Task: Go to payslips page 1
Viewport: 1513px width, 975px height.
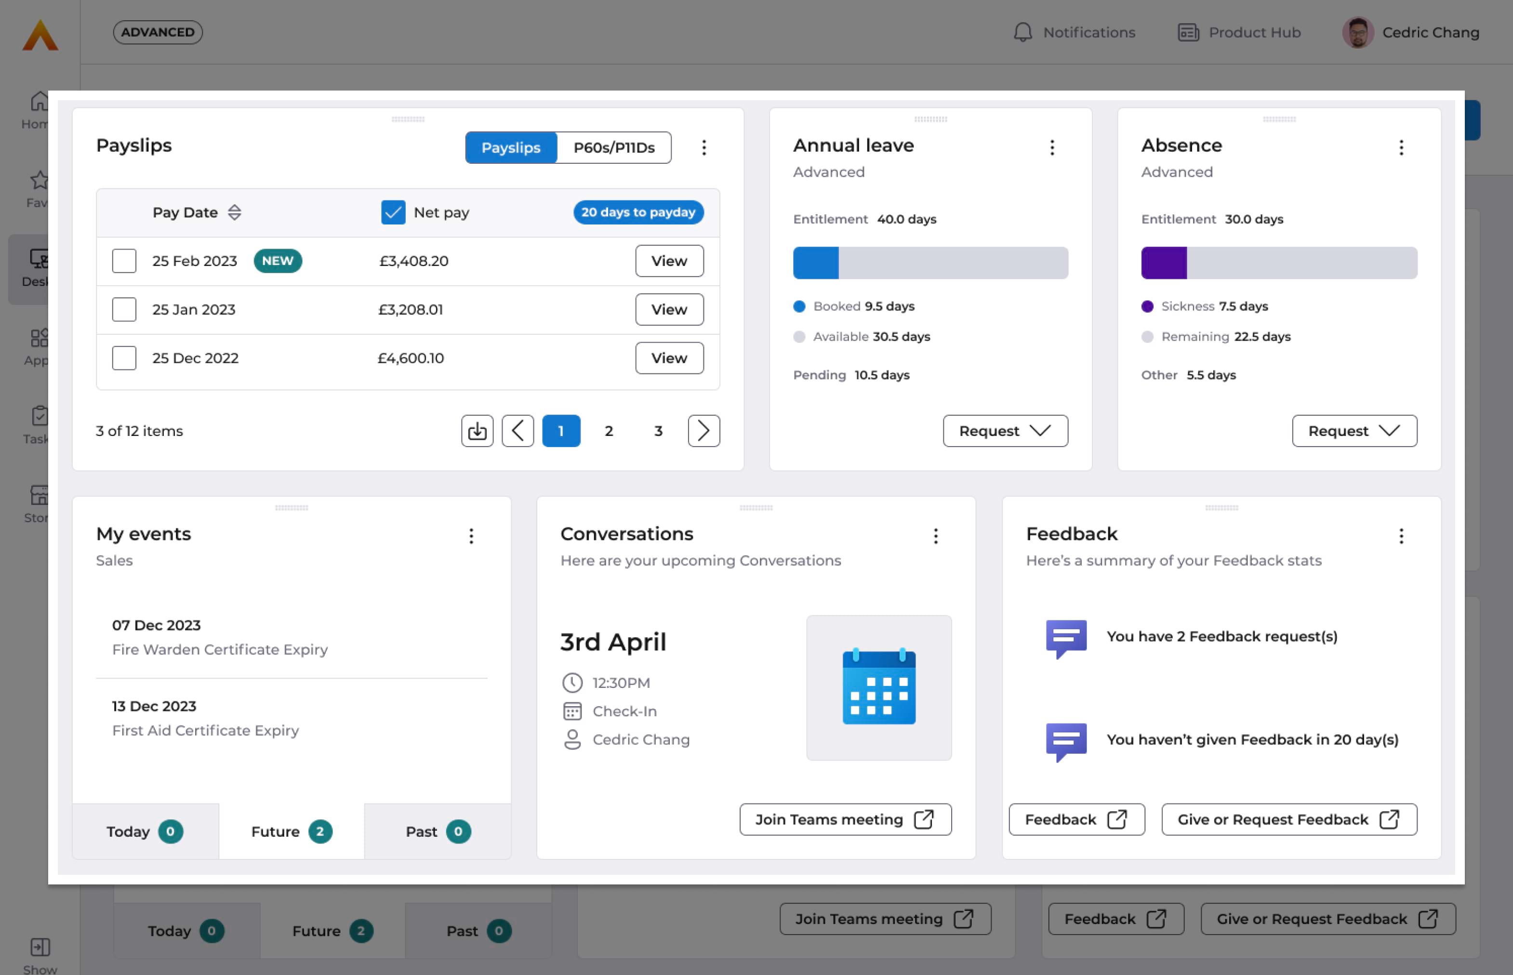Action: (x=561, y=431)
